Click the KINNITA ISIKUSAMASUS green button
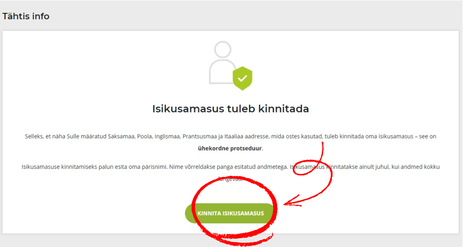The width and height of the screenshot is (463, 247). click(x=230, y=213)
